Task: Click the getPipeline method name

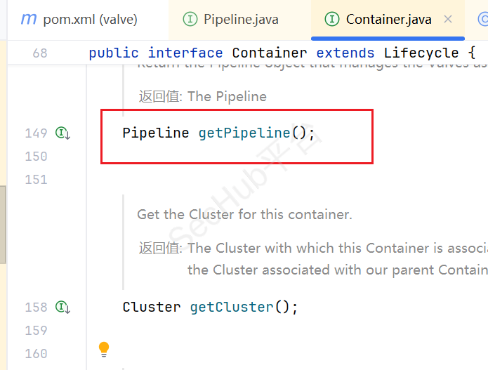Action: 244,133
